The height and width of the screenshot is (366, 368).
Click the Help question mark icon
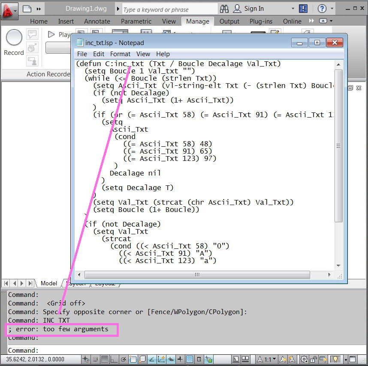pyautogui.click(x=322, y=9)
